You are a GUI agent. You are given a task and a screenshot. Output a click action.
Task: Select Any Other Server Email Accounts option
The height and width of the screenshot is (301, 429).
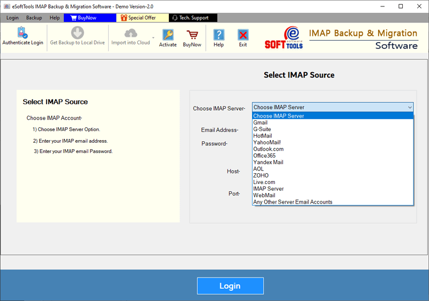pos(293,202)
